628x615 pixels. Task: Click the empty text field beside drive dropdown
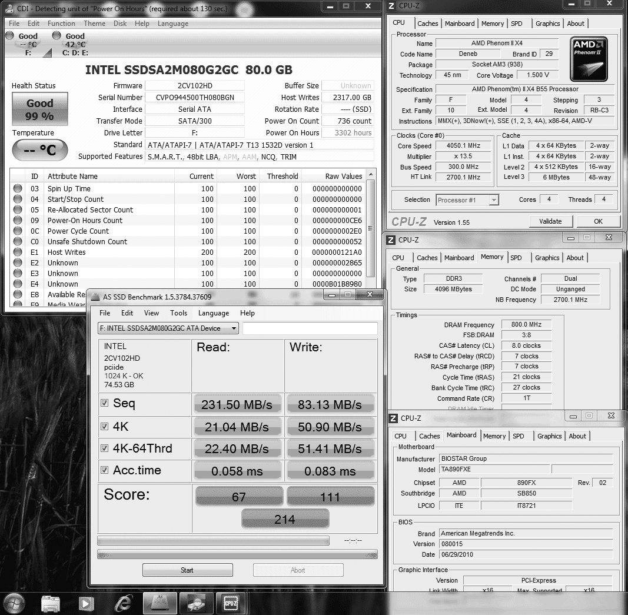[x=310, y=328]
